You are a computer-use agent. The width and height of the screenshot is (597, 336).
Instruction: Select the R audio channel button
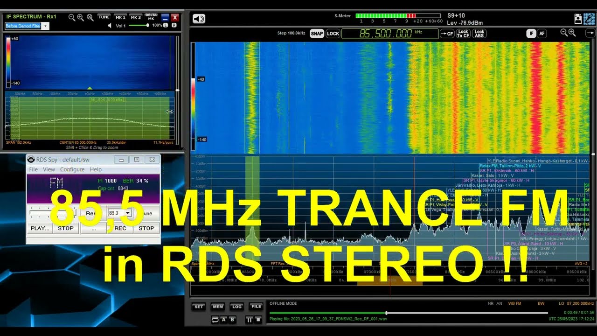[174, 25]
